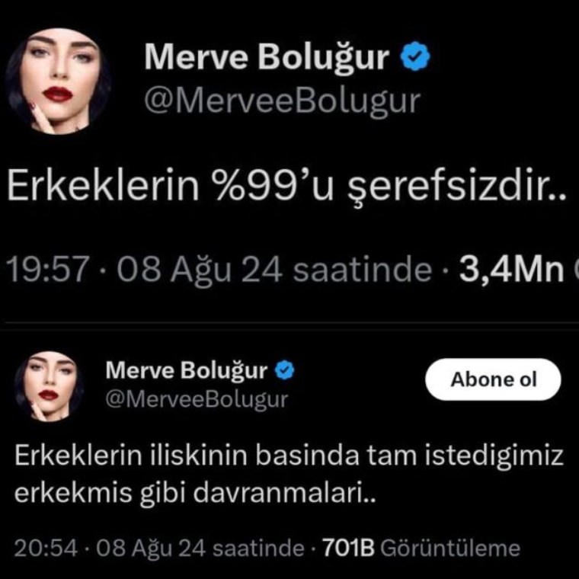Viewport: 579px width, 579px height.
Task: Click the @MerveeBolugur handle in the second tweet
Action: pyautogui.click(x=197, y=399)
